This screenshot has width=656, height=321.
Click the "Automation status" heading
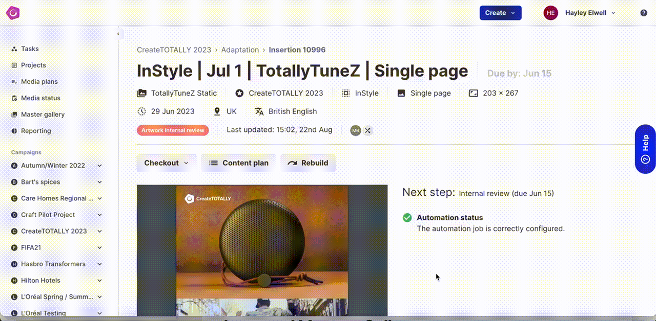[450, 218]
